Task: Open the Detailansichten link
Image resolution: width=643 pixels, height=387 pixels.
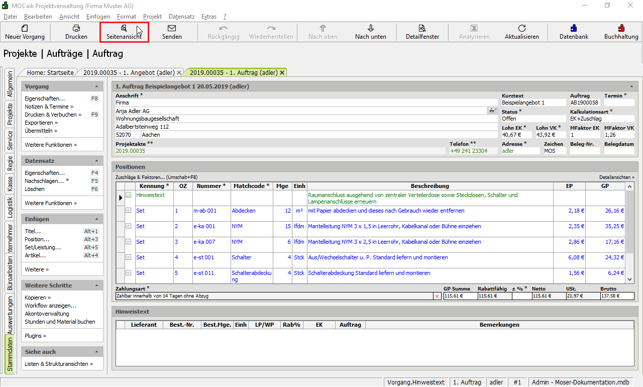Action: pos(616,177)
